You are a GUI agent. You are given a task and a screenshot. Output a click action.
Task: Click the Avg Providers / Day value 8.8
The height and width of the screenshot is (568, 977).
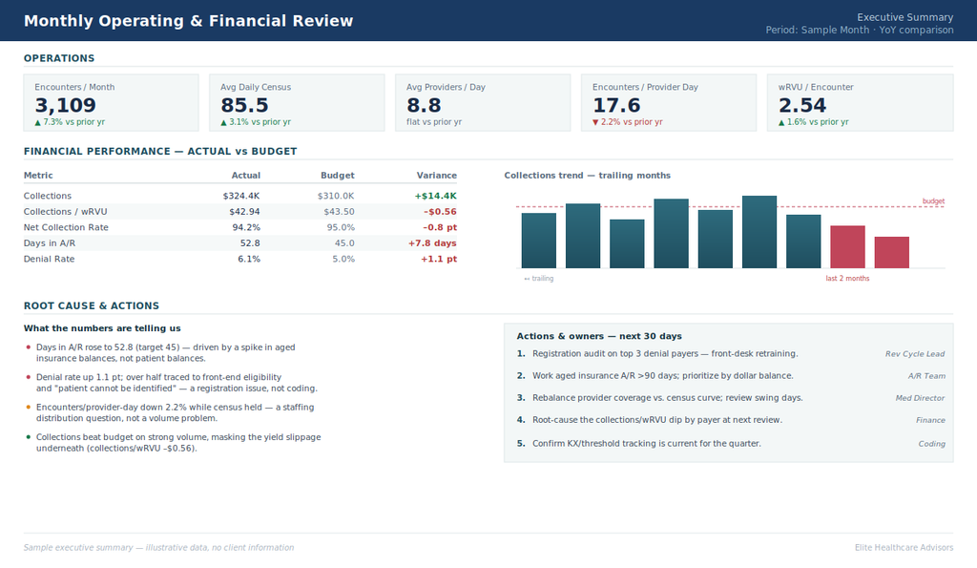coord(424,105)
